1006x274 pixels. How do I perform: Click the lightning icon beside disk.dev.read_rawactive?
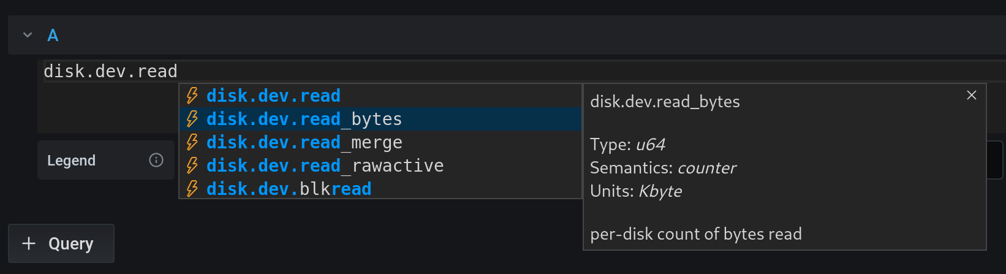click(192, 166)
